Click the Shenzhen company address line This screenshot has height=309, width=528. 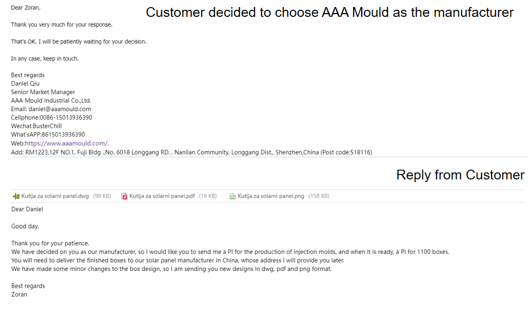[191, 152]
